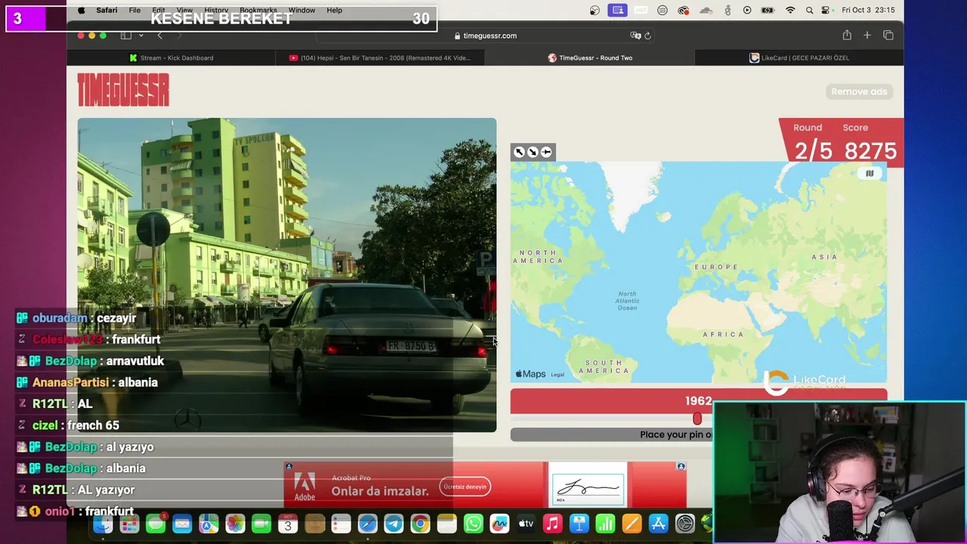This screenshot has height=544, width=967.
Task: Click the translate page icon in address bar
Action: click(x=635, y=36)
